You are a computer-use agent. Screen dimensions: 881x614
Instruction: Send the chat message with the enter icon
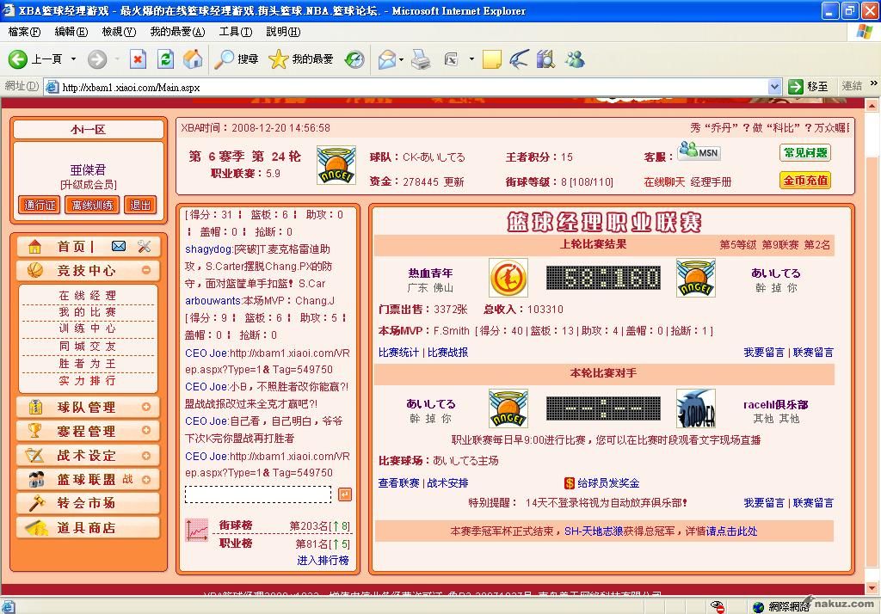(344, 494)
